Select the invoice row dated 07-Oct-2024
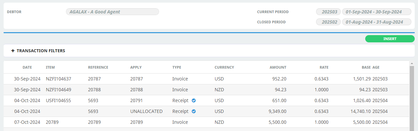 207,122
